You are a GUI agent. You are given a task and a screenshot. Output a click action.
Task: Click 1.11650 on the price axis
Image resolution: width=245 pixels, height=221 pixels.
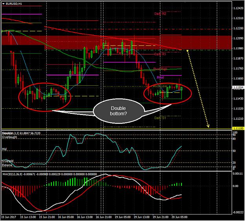point(238,79)
